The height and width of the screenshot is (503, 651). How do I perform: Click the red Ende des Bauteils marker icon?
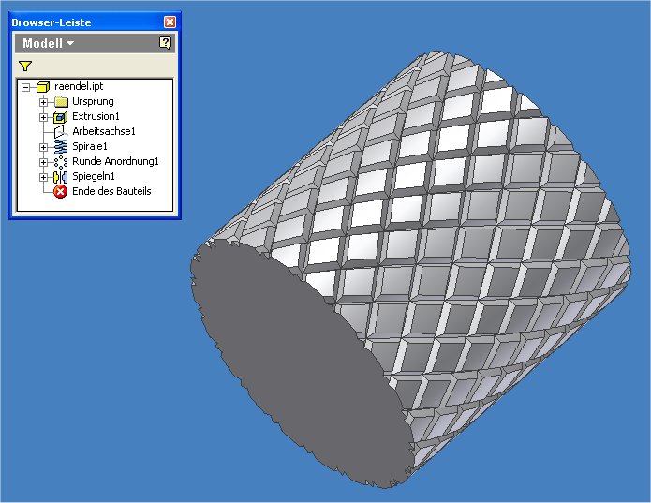[x=61, y=192]
